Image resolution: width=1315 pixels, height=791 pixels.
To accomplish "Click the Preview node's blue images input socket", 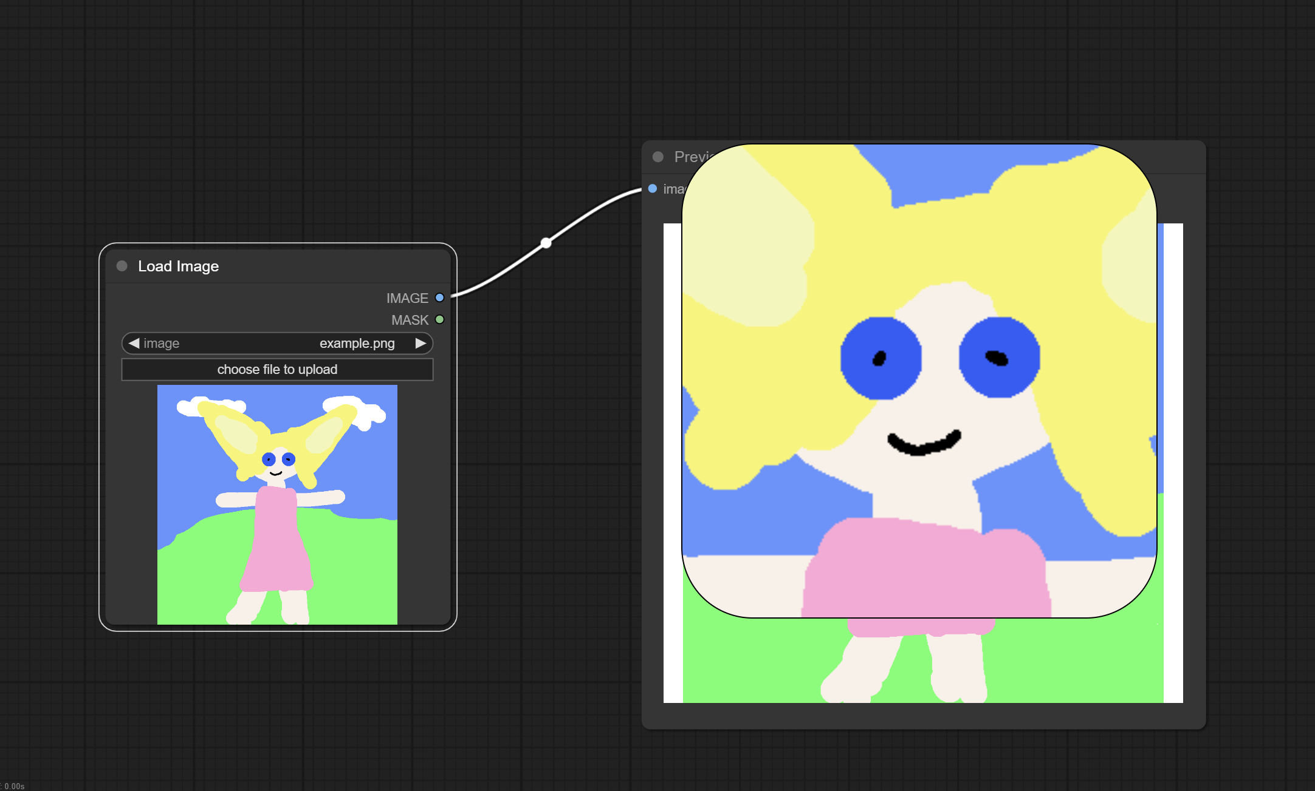I will coord(653,189).
